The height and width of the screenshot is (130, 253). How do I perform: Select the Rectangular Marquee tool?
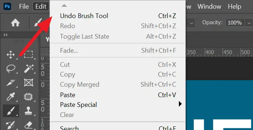[29, 55]
